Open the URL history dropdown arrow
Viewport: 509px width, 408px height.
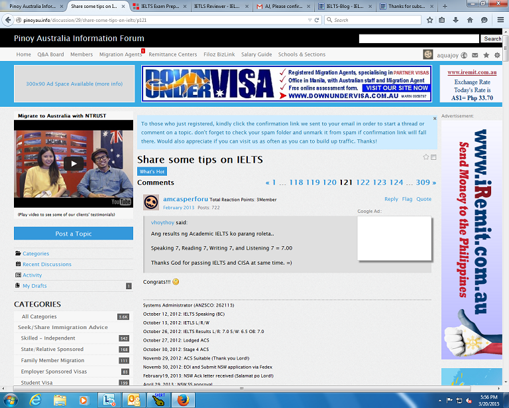coord(309,20)
